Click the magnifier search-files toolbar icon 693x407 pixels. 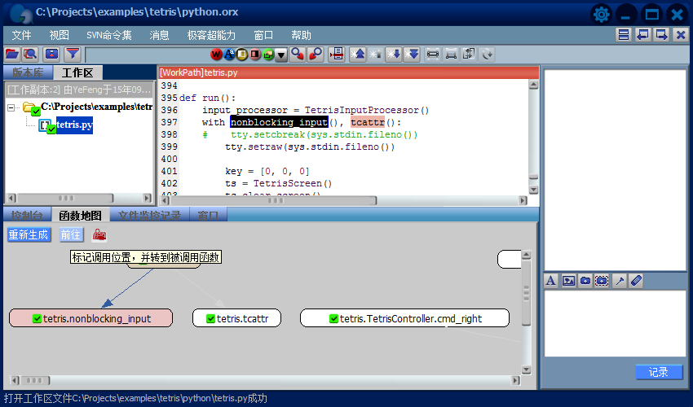pos(30,55)
